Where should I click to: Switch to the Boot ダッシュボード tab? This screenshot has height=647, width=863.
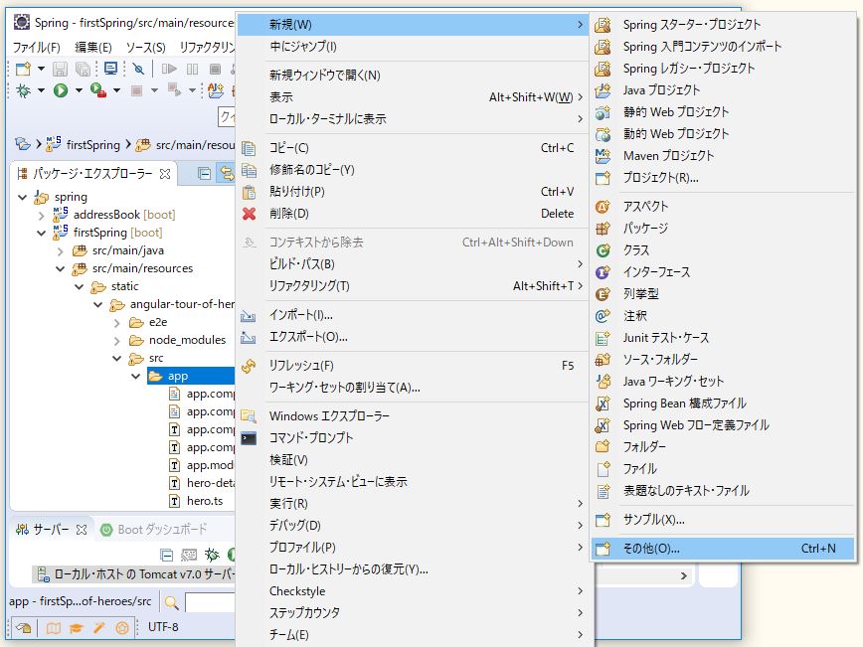pyautogui.click(x=154, y=530)
